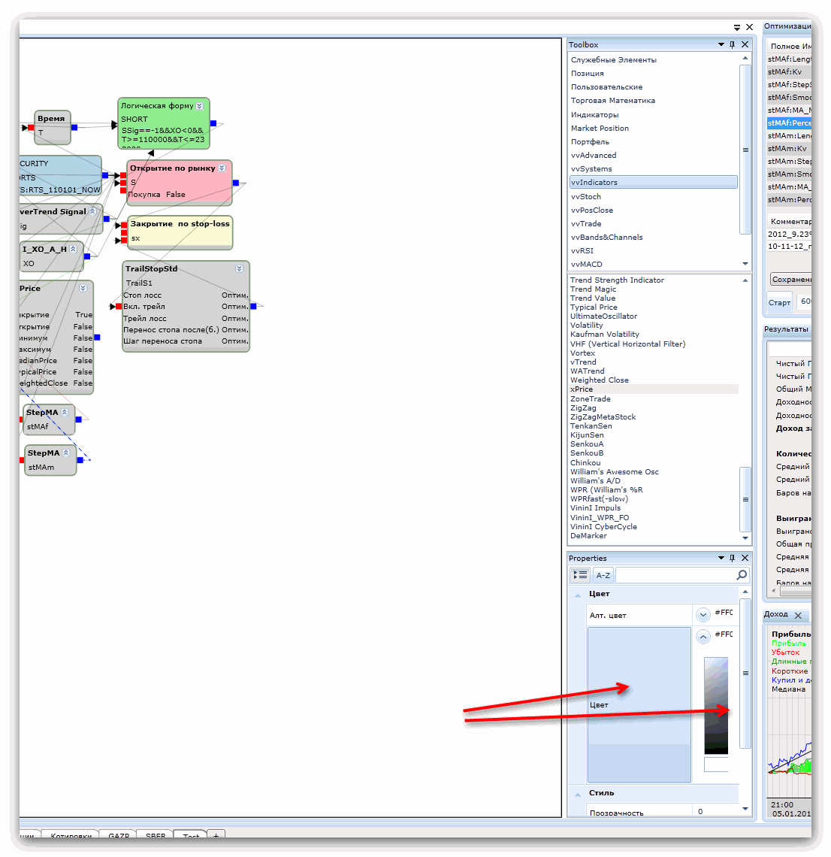Open the vvStoch toolbox category
Image resolution: width=831 pixels, height=857 pixels.
pyautogui.click(x=586, y=196)
